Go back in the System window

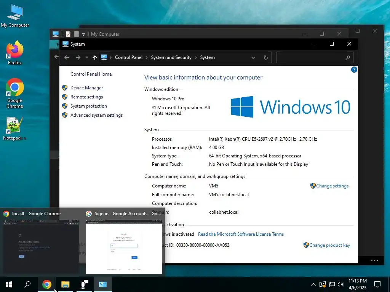coord(66,58)
